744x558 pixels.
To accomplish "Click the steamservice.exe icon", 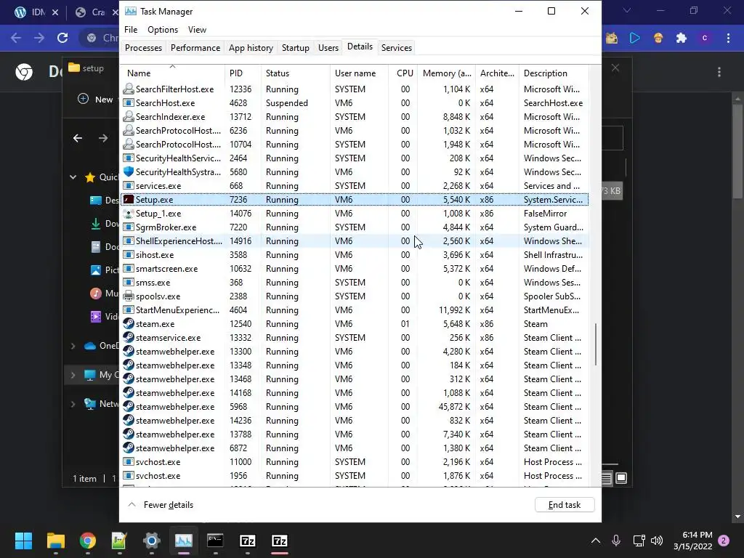I will (x=128, y=337).
